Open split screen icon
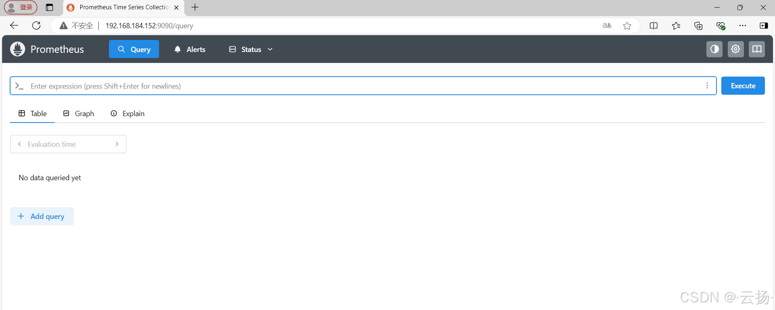This screenshot has height=310, width=775. point(654,26)
